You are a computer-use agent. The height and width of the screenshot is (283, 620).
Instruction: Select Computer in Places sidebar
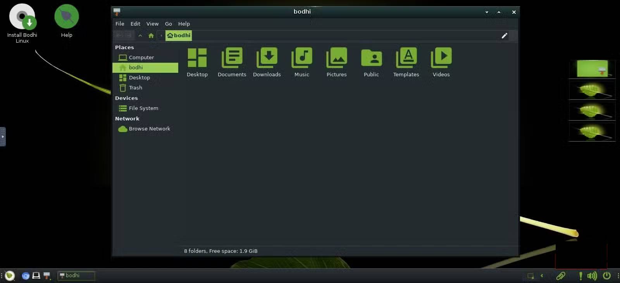(x=145, y=57)
